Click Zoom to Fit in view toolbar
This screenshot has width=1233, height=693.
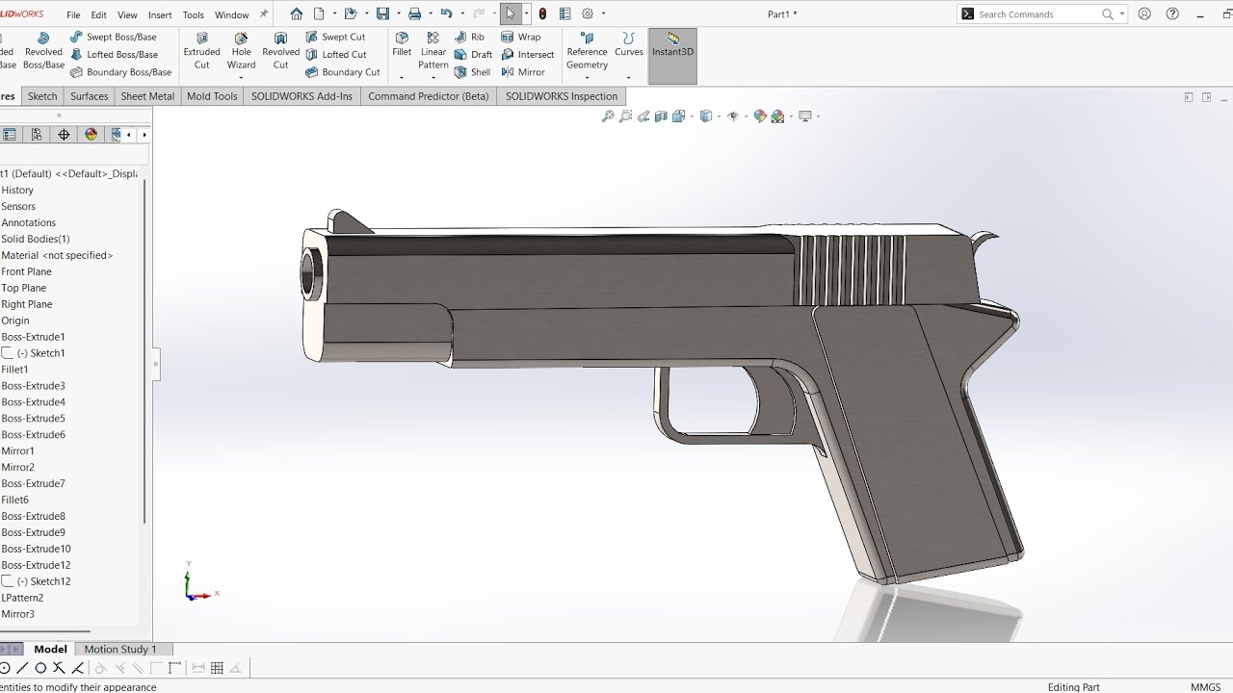(x=608, y=116)
